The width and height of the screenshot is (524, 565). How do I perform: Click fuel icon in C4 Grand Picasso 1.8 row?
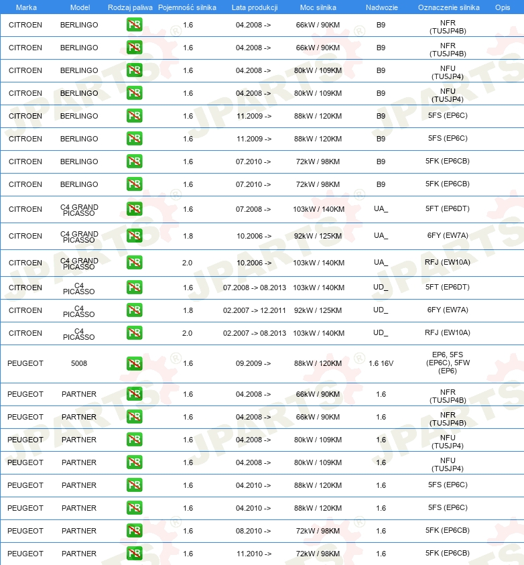(134, 236)
